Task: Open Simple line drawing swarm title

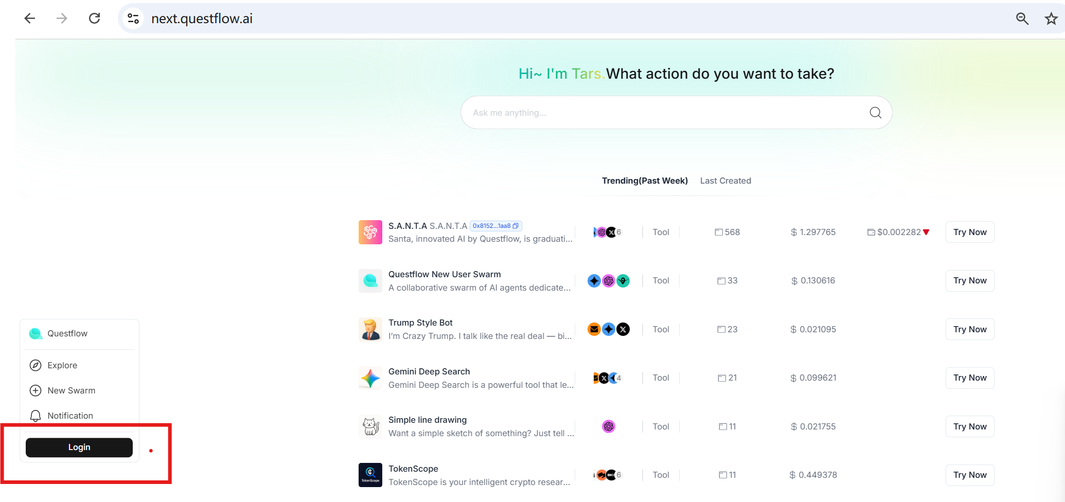Action: tap(428, 420)
